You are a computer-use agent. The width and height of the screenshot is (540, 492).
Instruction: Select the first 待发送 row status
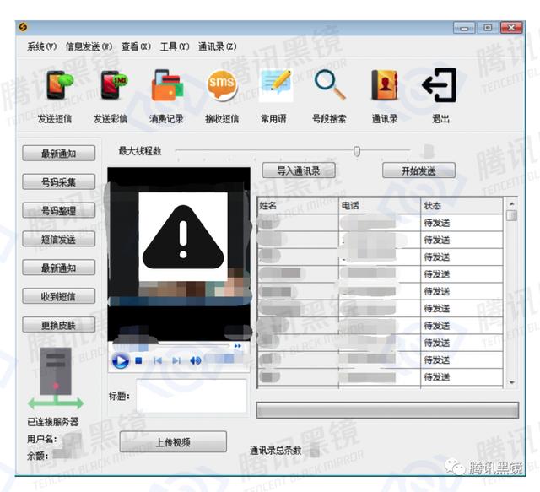[437, 223]
